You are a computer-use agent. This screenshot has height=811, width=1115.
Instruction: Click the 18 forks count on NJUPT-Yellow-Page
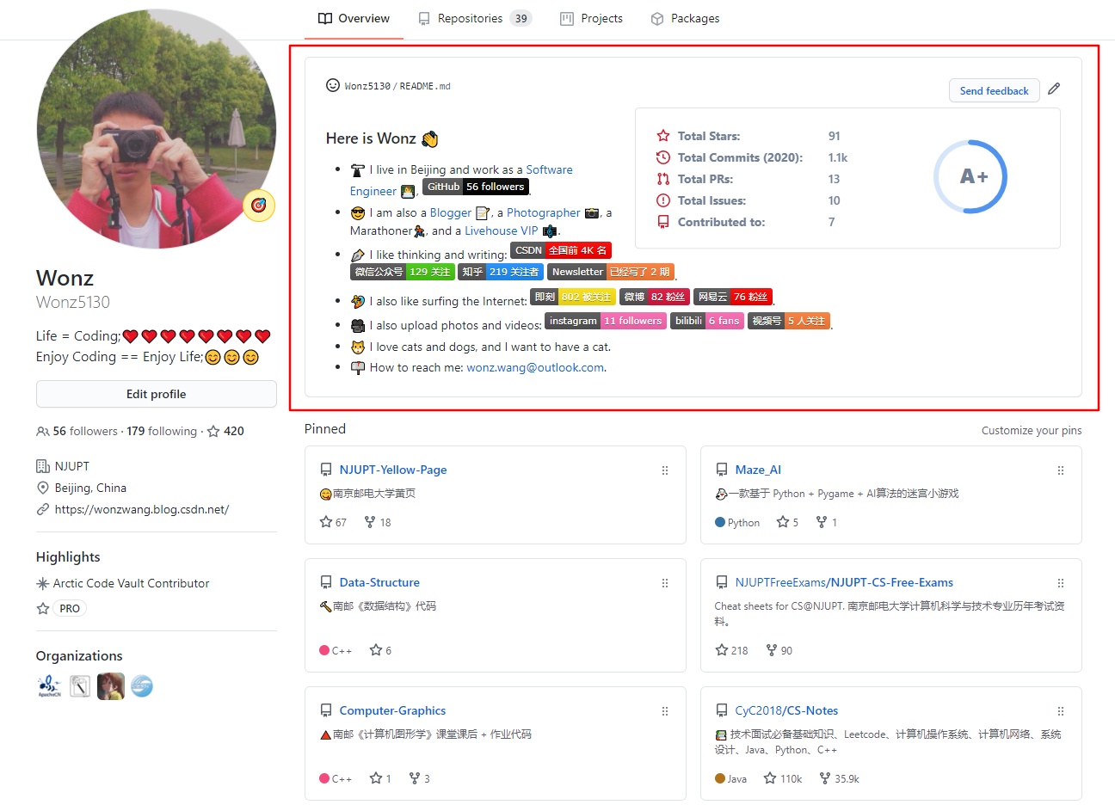click(x=378, y=522)
